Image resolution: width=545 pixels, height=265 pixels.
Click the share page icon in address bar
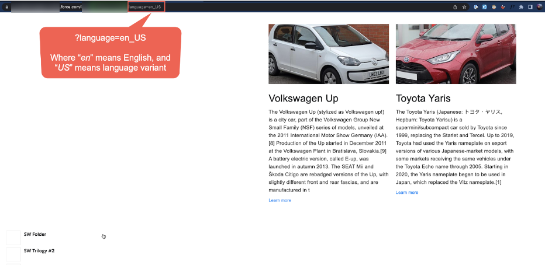[455, 7]
